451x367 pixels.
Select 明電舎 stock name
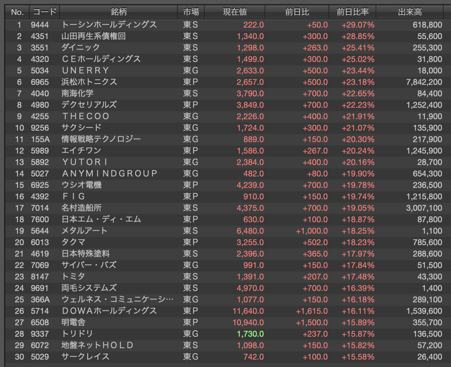point(74,322)
